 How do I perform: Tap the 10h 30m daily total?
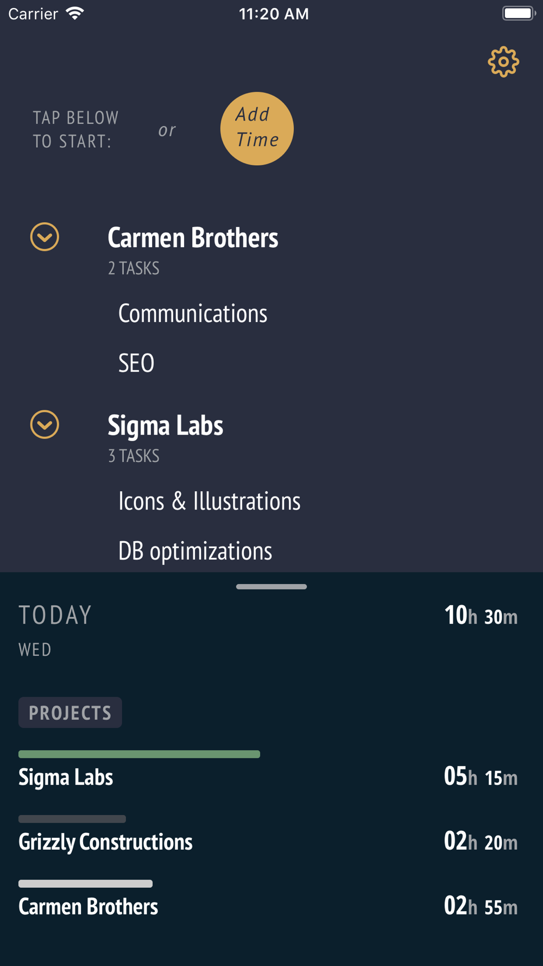(x=481, y=616)
